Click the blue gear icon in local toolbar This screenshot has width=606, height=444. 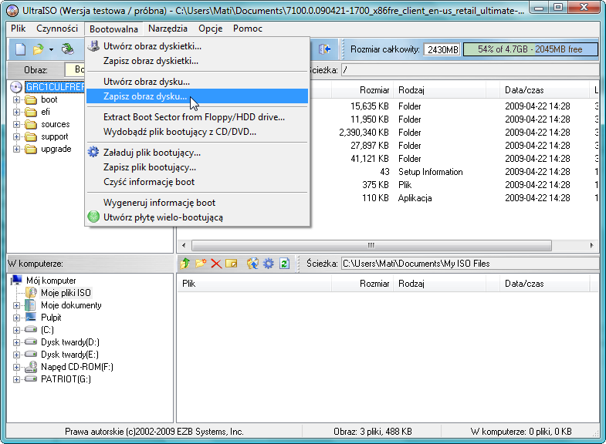(x=268, y=264)
